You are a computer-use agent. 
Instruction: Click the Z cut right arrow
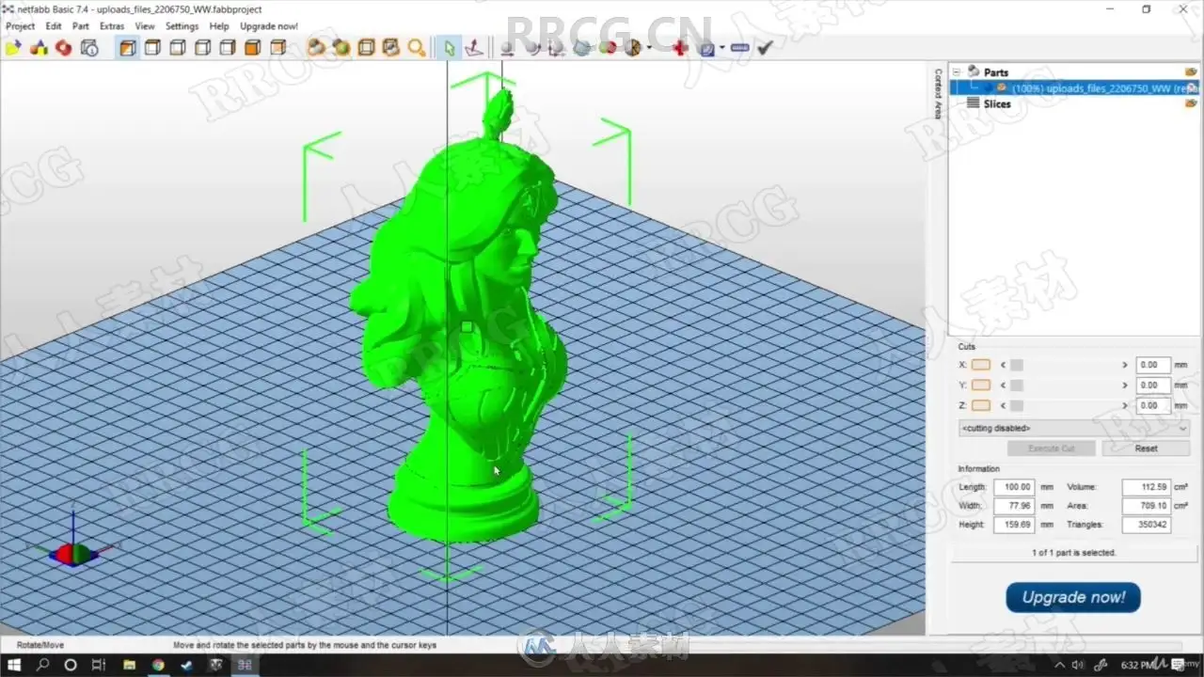click(1124, 405)
